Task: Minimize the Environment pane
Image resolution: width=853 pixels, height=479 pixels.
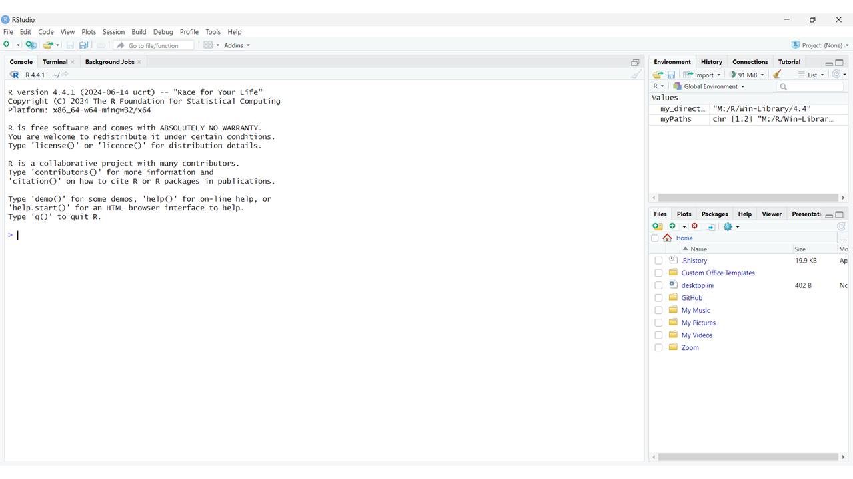Action: click(x=829, y=63)
